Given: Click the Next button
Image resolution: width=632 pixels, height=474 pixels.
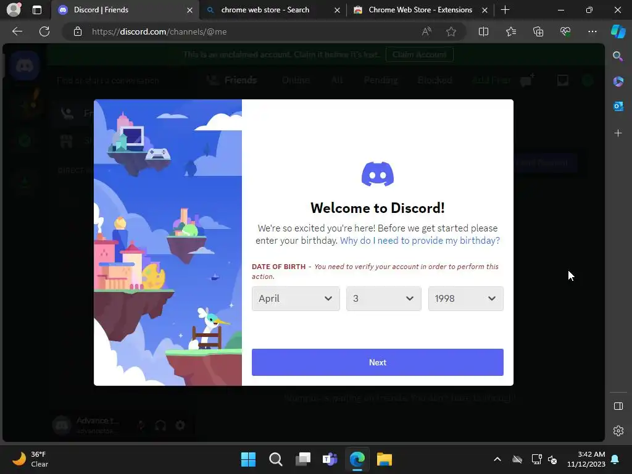Looking at the screenshot, I should pos(377,362).
